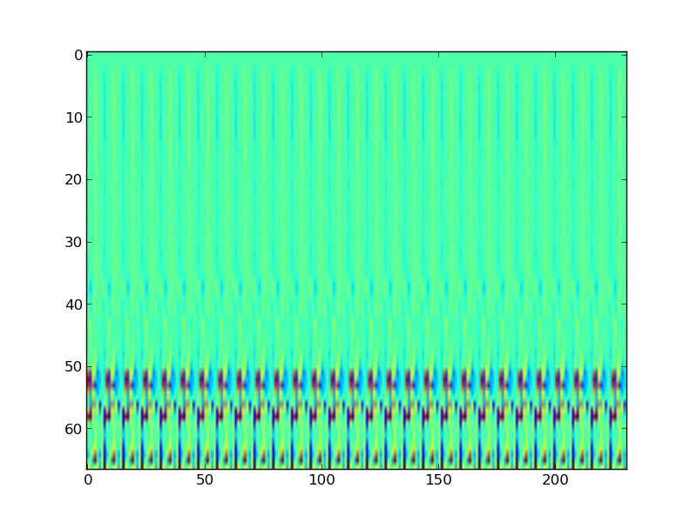The width and height of the screenshot is (697, 522).
Task: Select the y-axis tick label 40
Action: point(73,304)
